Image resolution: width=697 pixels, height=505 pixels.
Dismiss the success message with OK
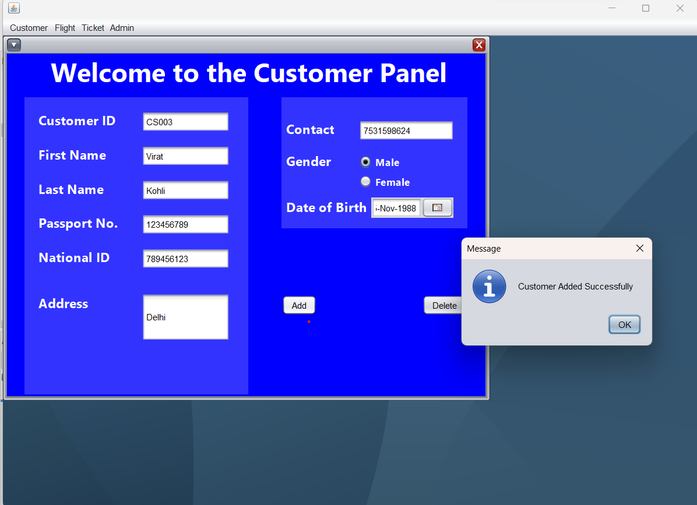tap(624, 324)
